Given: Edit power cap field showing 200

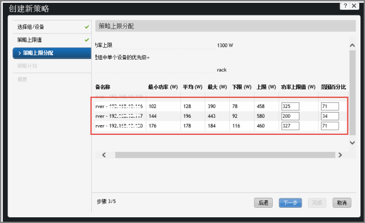Looking at the screenshot, I should [x=290, y=116].
